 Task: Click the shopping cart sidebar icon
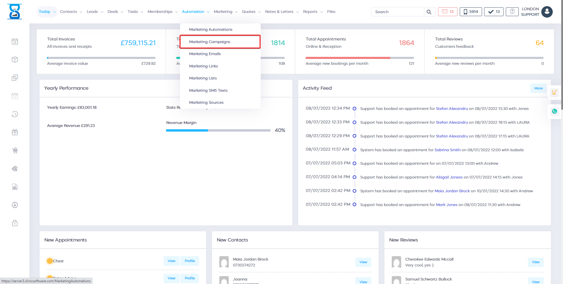[x=15, y=151]
